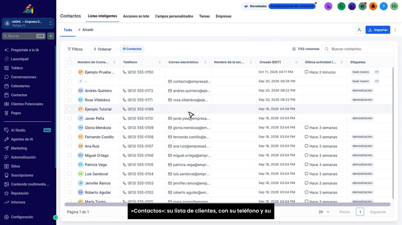Open Reputación in sidebar
The width and height of the screenshot is (402, 225).
(x=20, y=193)
